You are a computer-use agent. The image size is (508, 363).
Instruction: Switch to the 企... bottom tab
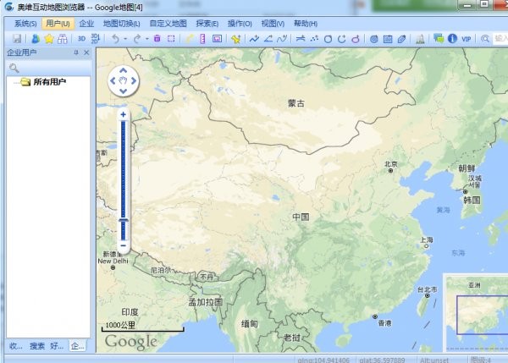point(78,346)
